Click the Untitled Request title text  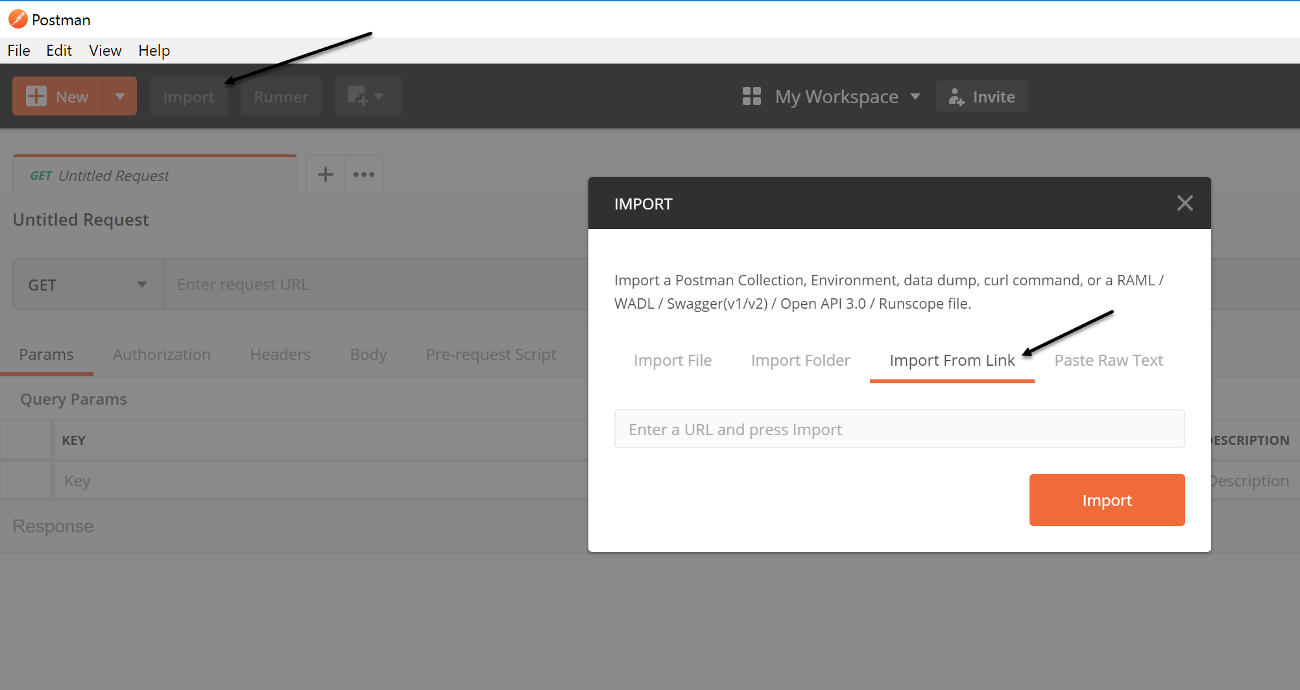pyautogui.click(x=81, y=220)
